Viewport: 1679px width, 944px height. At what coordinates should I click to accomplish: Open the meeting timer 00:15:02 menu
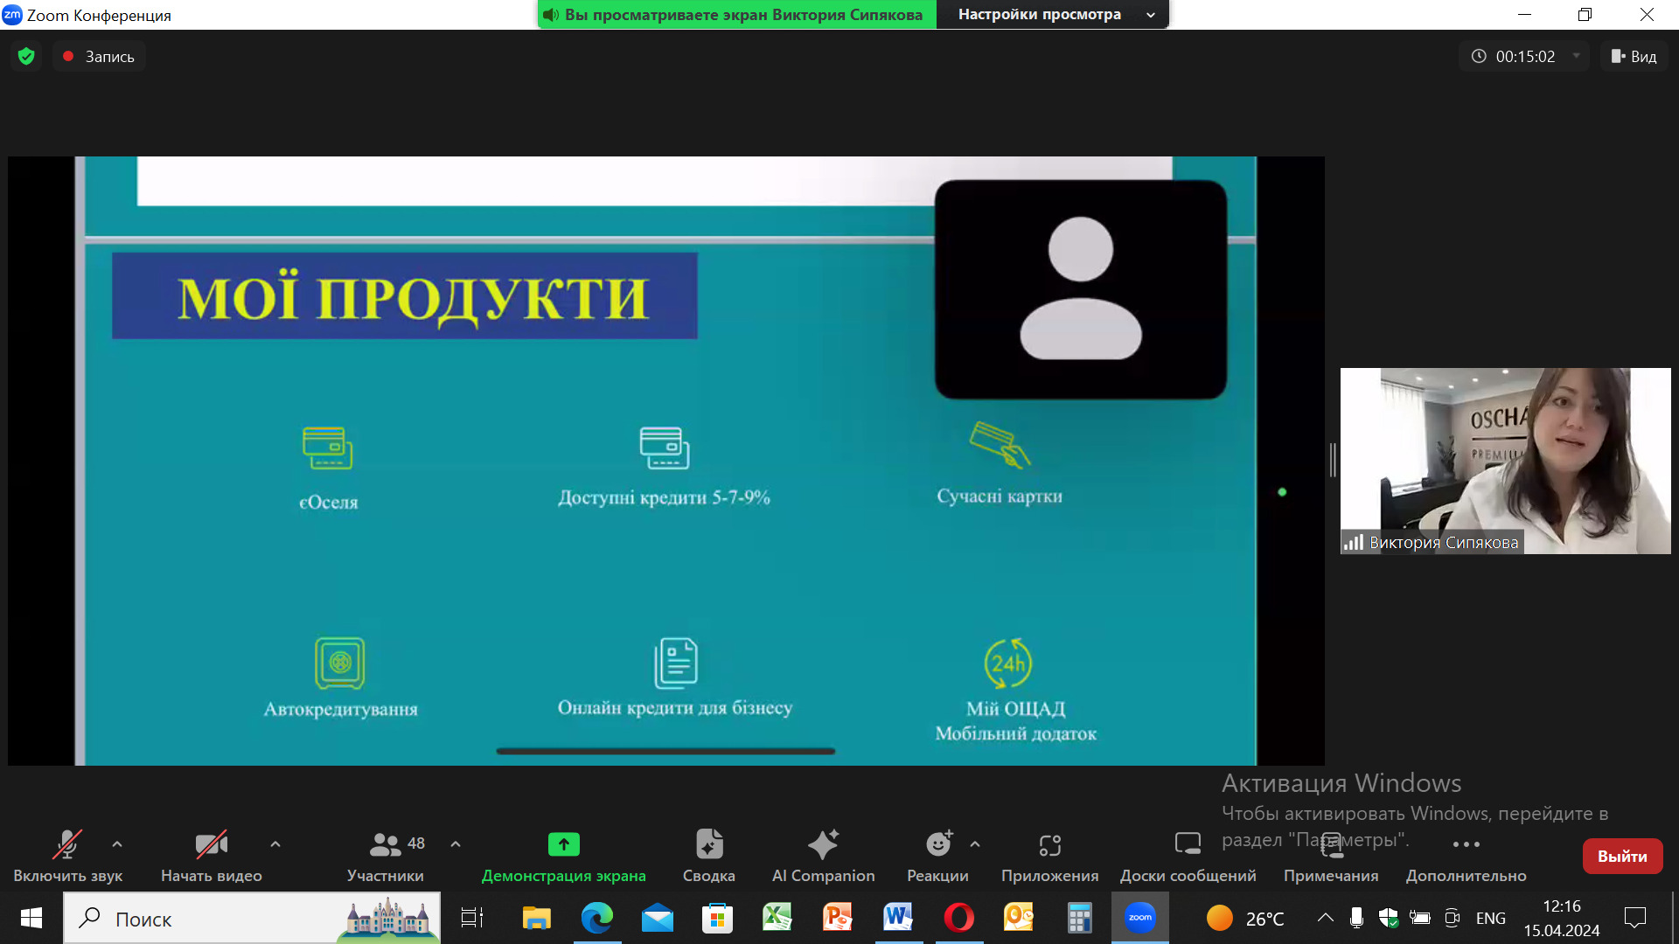pyautogui.click(x=1523, y=57)
